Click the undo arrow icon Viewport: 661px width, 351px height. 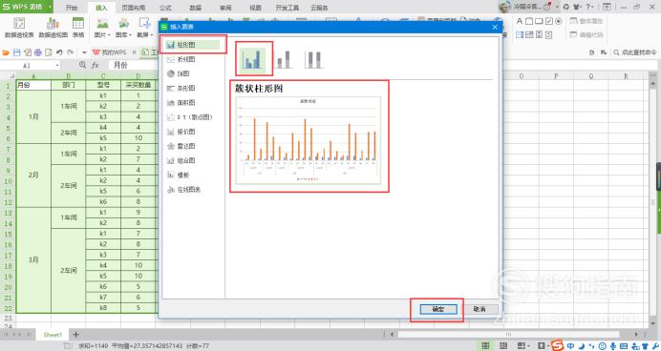[59, 52]
